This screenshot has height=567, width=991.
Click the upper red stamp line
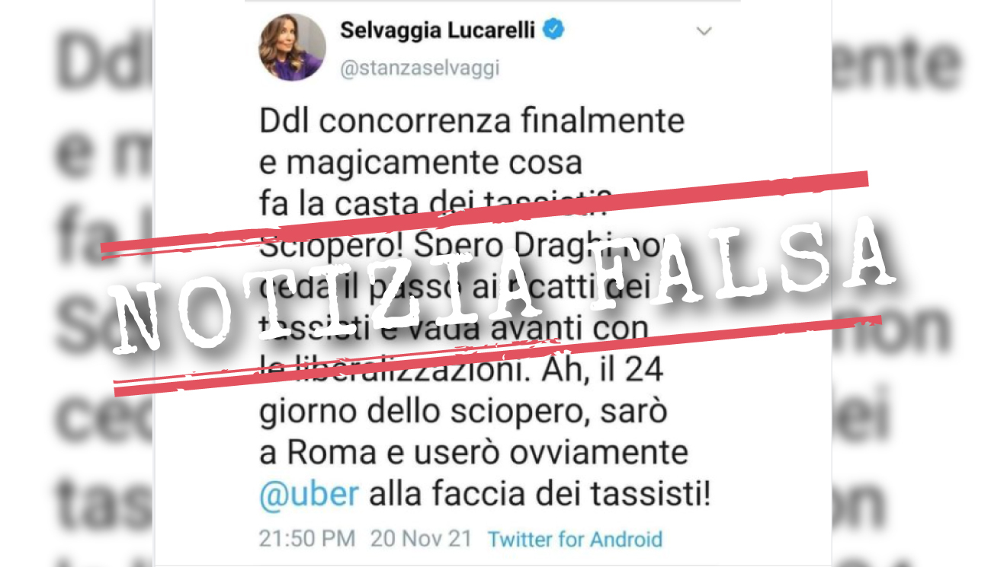pyautogui.click(x=486, y=215)
